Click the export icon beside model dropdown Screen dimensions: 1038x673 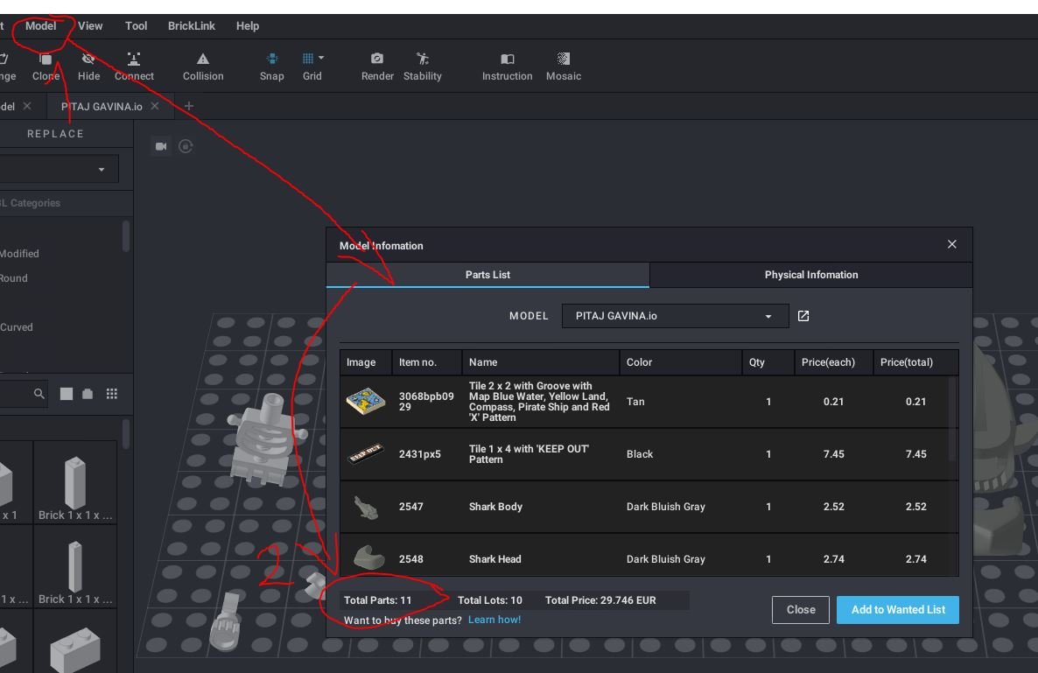tap(803, 316)
